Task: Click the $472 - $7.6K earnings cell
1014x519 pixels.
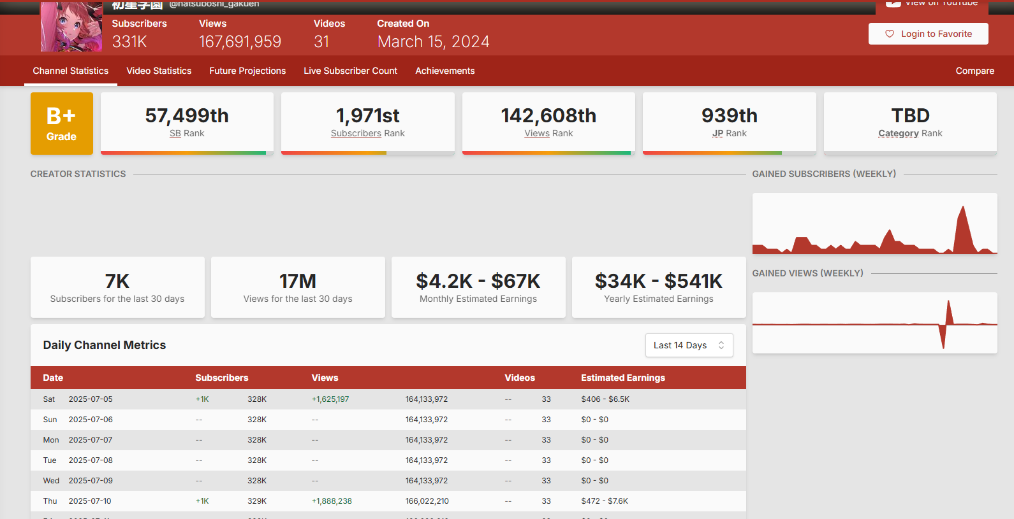Action: click(605, 501)
